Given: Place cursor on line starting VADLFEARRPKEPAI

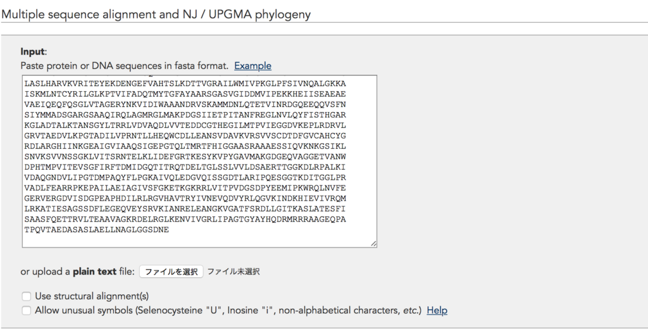Looking at the screenshot, I should pyautogui.click(x=185, y=188).
